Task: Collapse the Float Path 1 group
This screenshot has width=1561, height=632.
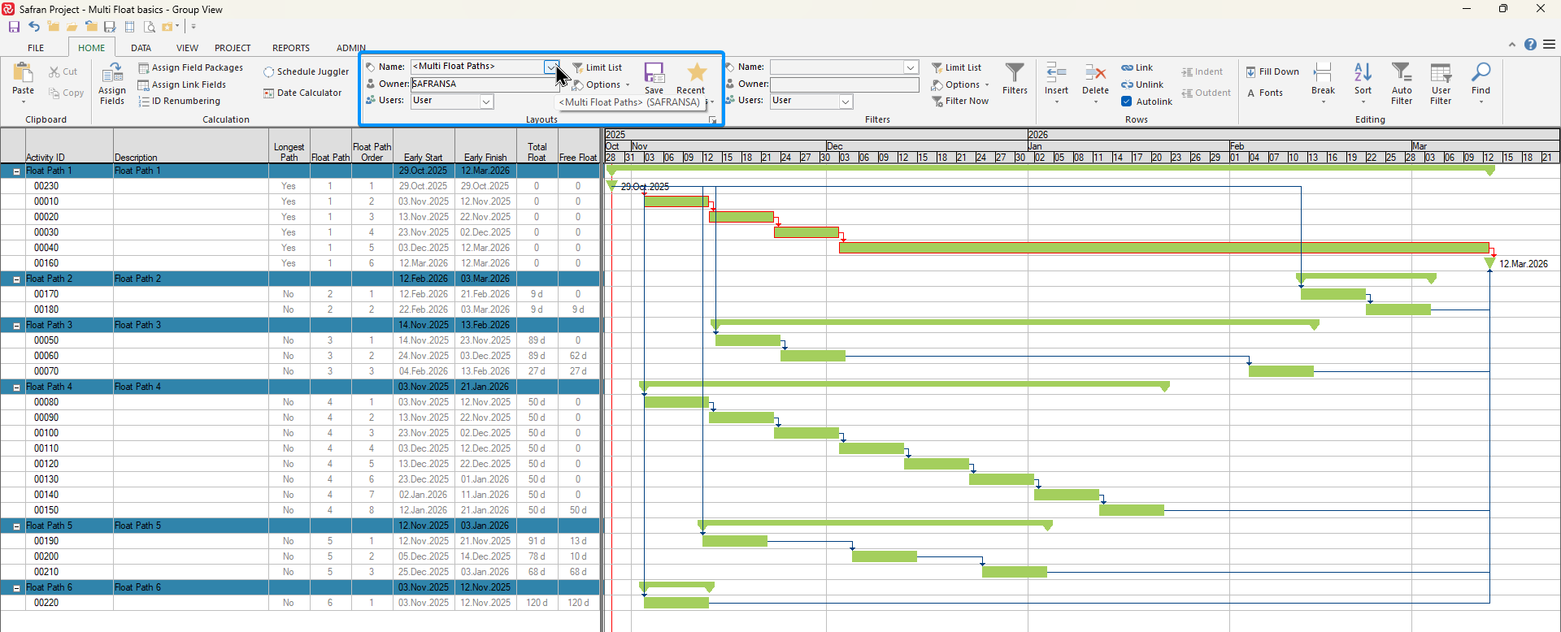Action: coord(16,171)
